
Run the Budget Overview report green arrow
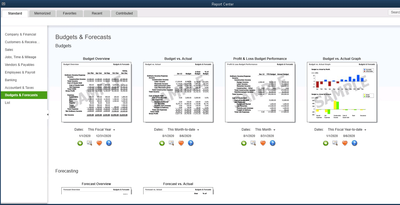(x=80, y=143)
